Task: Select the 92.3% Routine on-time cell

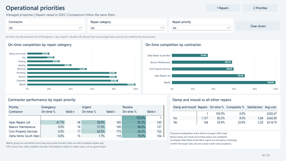Action: tap(134, 122)
